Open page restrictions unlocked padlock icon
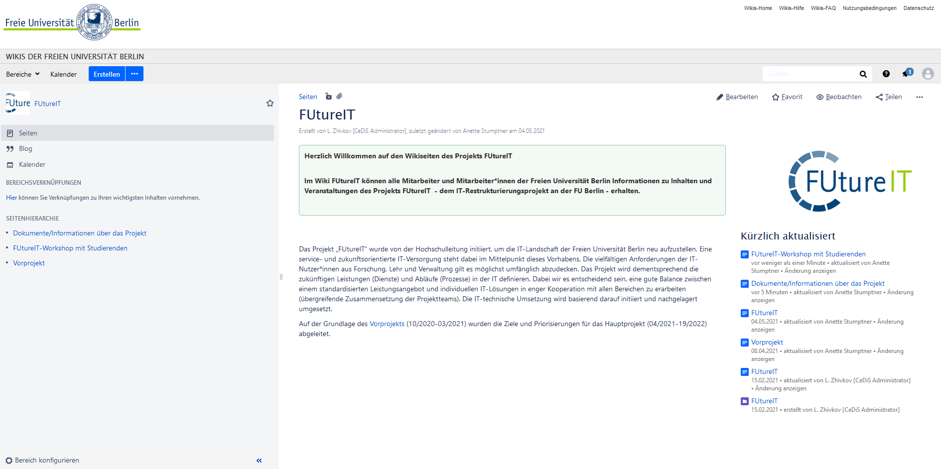 pos(328,97)
